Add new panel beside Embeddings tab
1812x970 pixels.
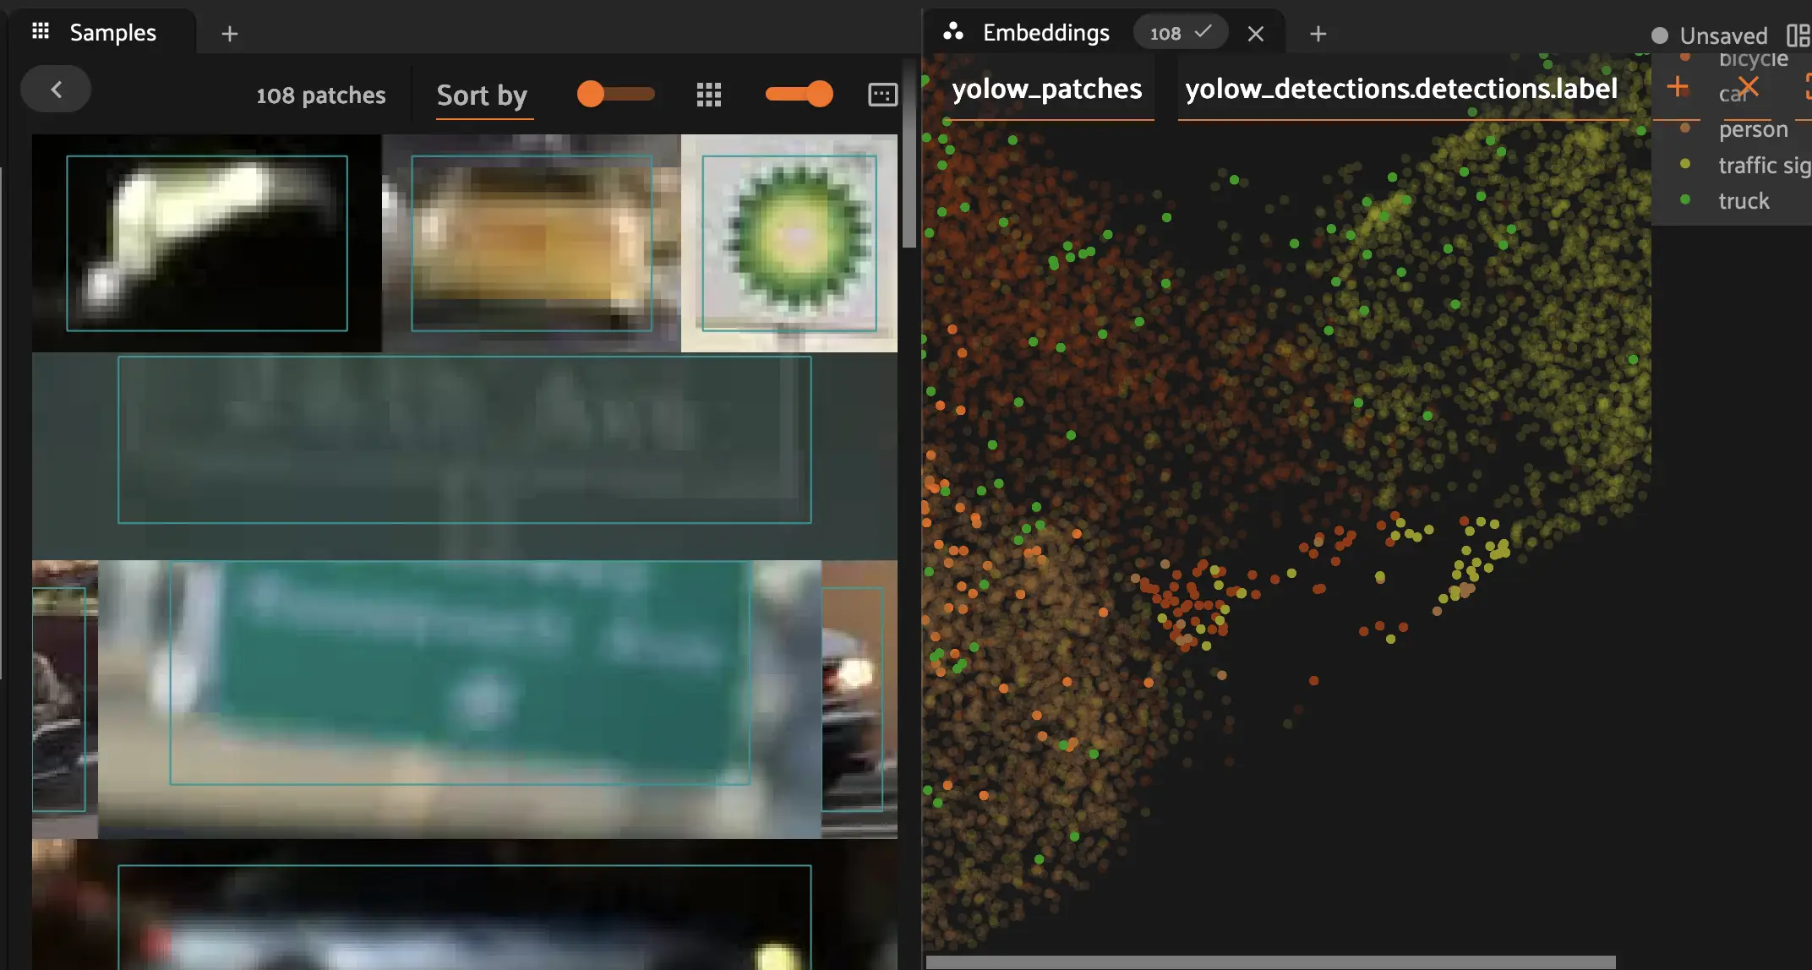(1318, 34)
